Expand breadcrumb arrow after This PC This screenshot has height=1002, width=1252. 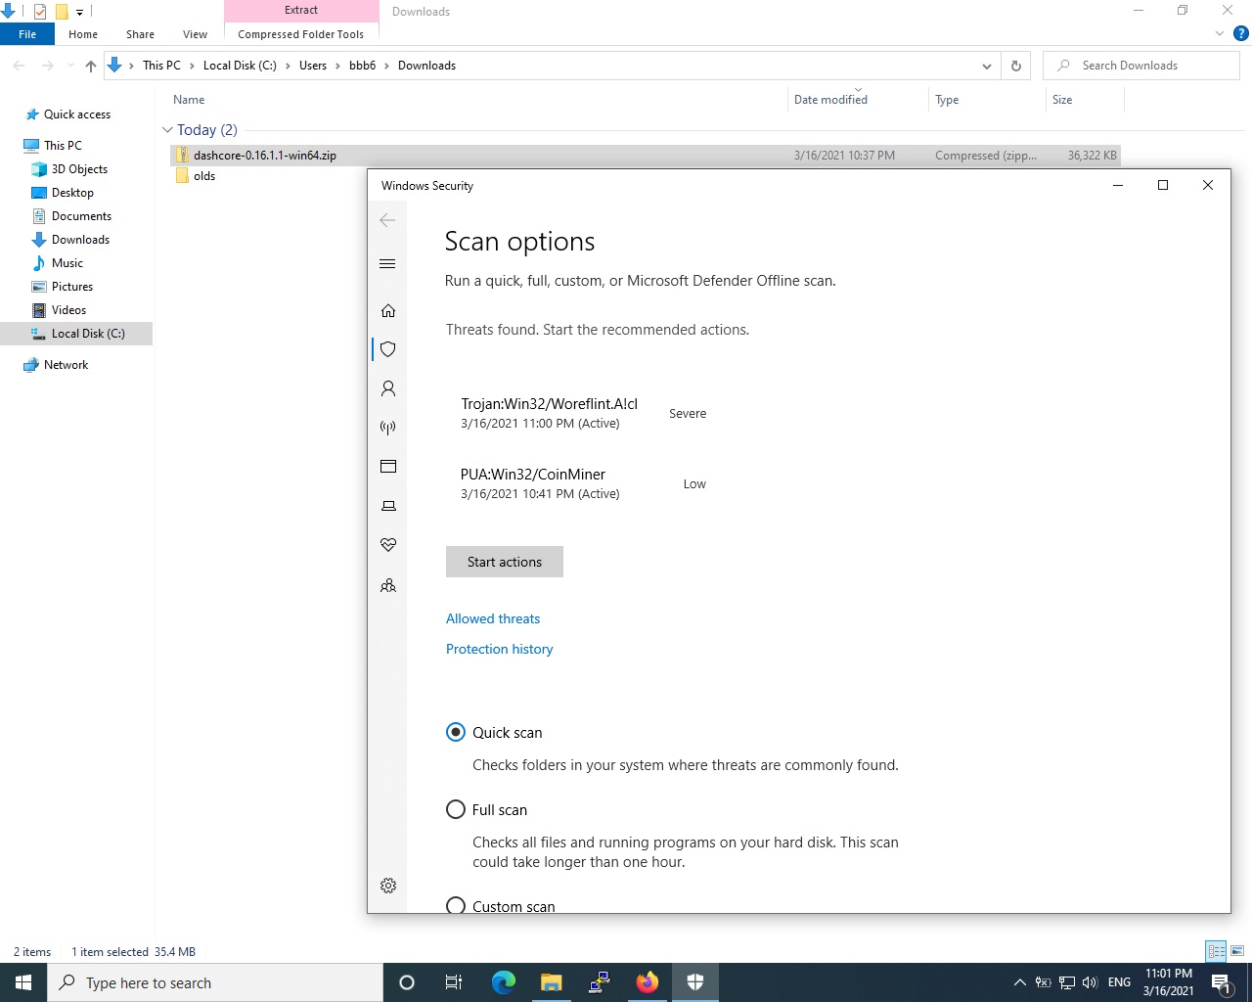pyautogui.click(x=192, y=66)
